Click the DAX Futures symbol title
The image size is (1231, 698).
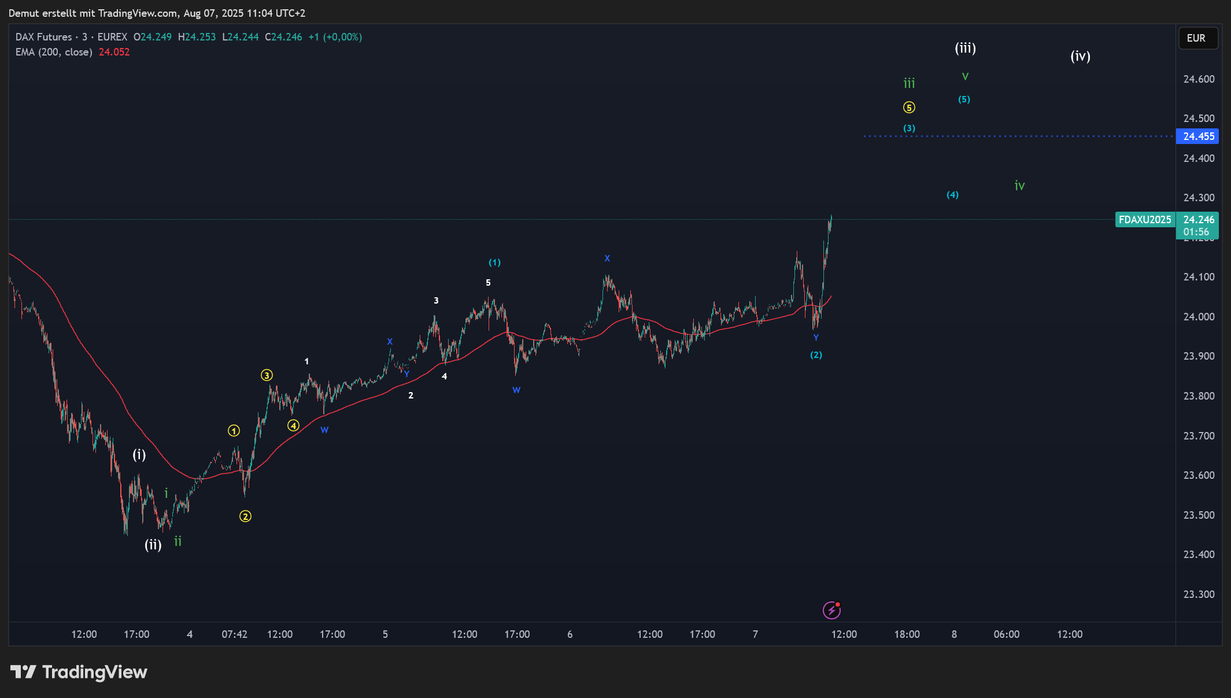(44, 37)
